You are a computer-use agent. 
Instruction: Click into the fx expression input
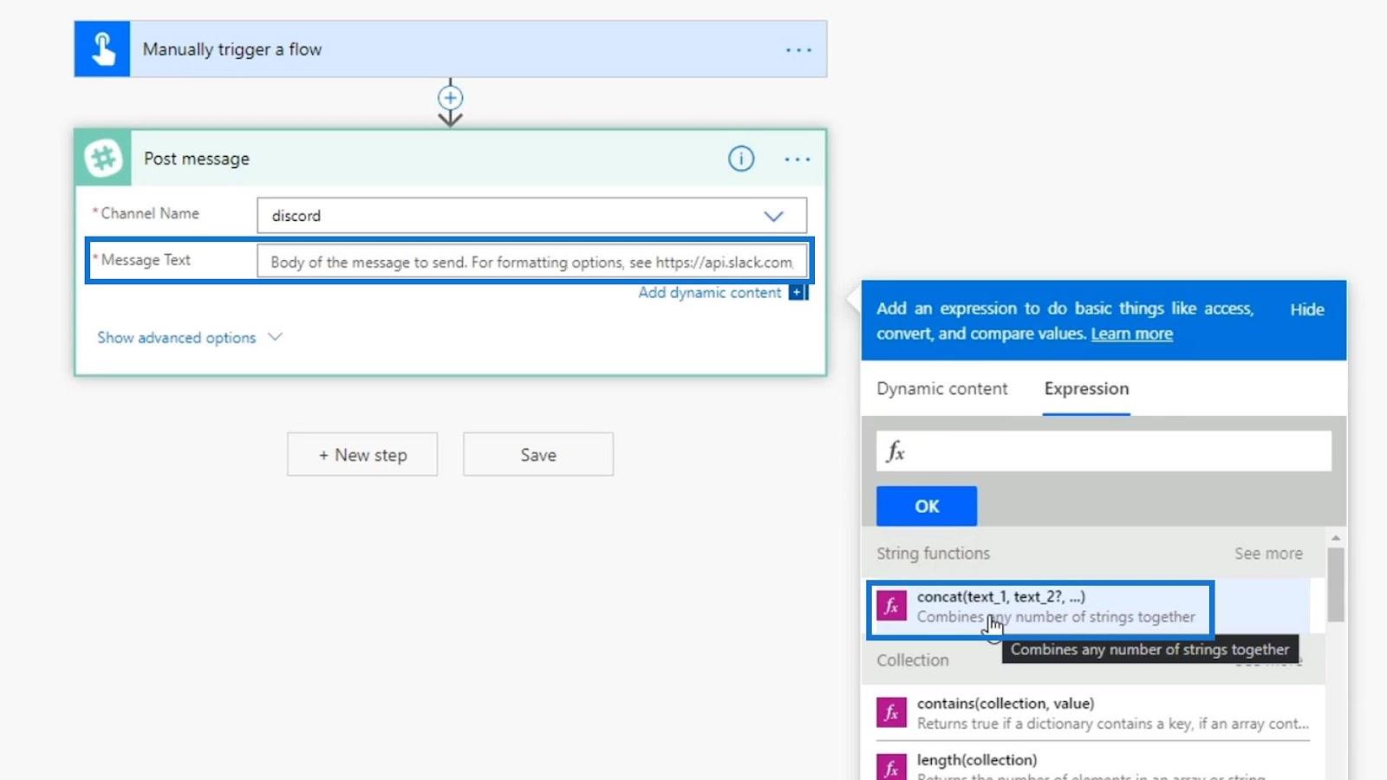(1104, 452)
